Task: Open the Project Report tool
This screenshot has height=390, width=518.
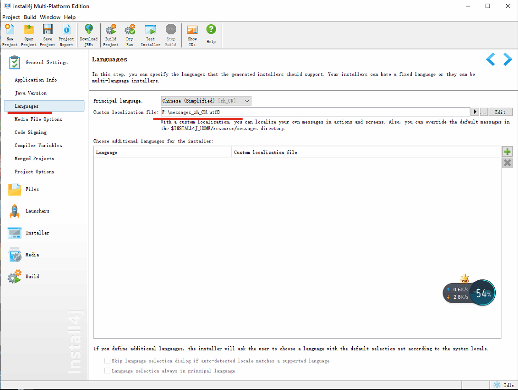Action: pos(66,35)
